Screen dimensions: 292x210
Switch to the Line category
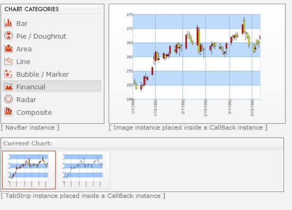[23, 62]
